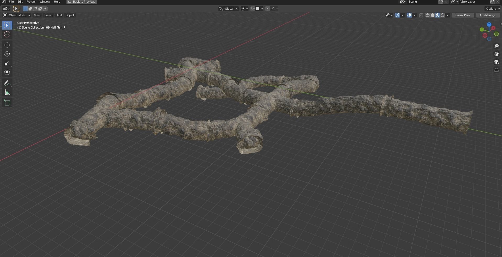
Task: Open the object visibility and selectability dropdown
Action: (x=389, y=15)
